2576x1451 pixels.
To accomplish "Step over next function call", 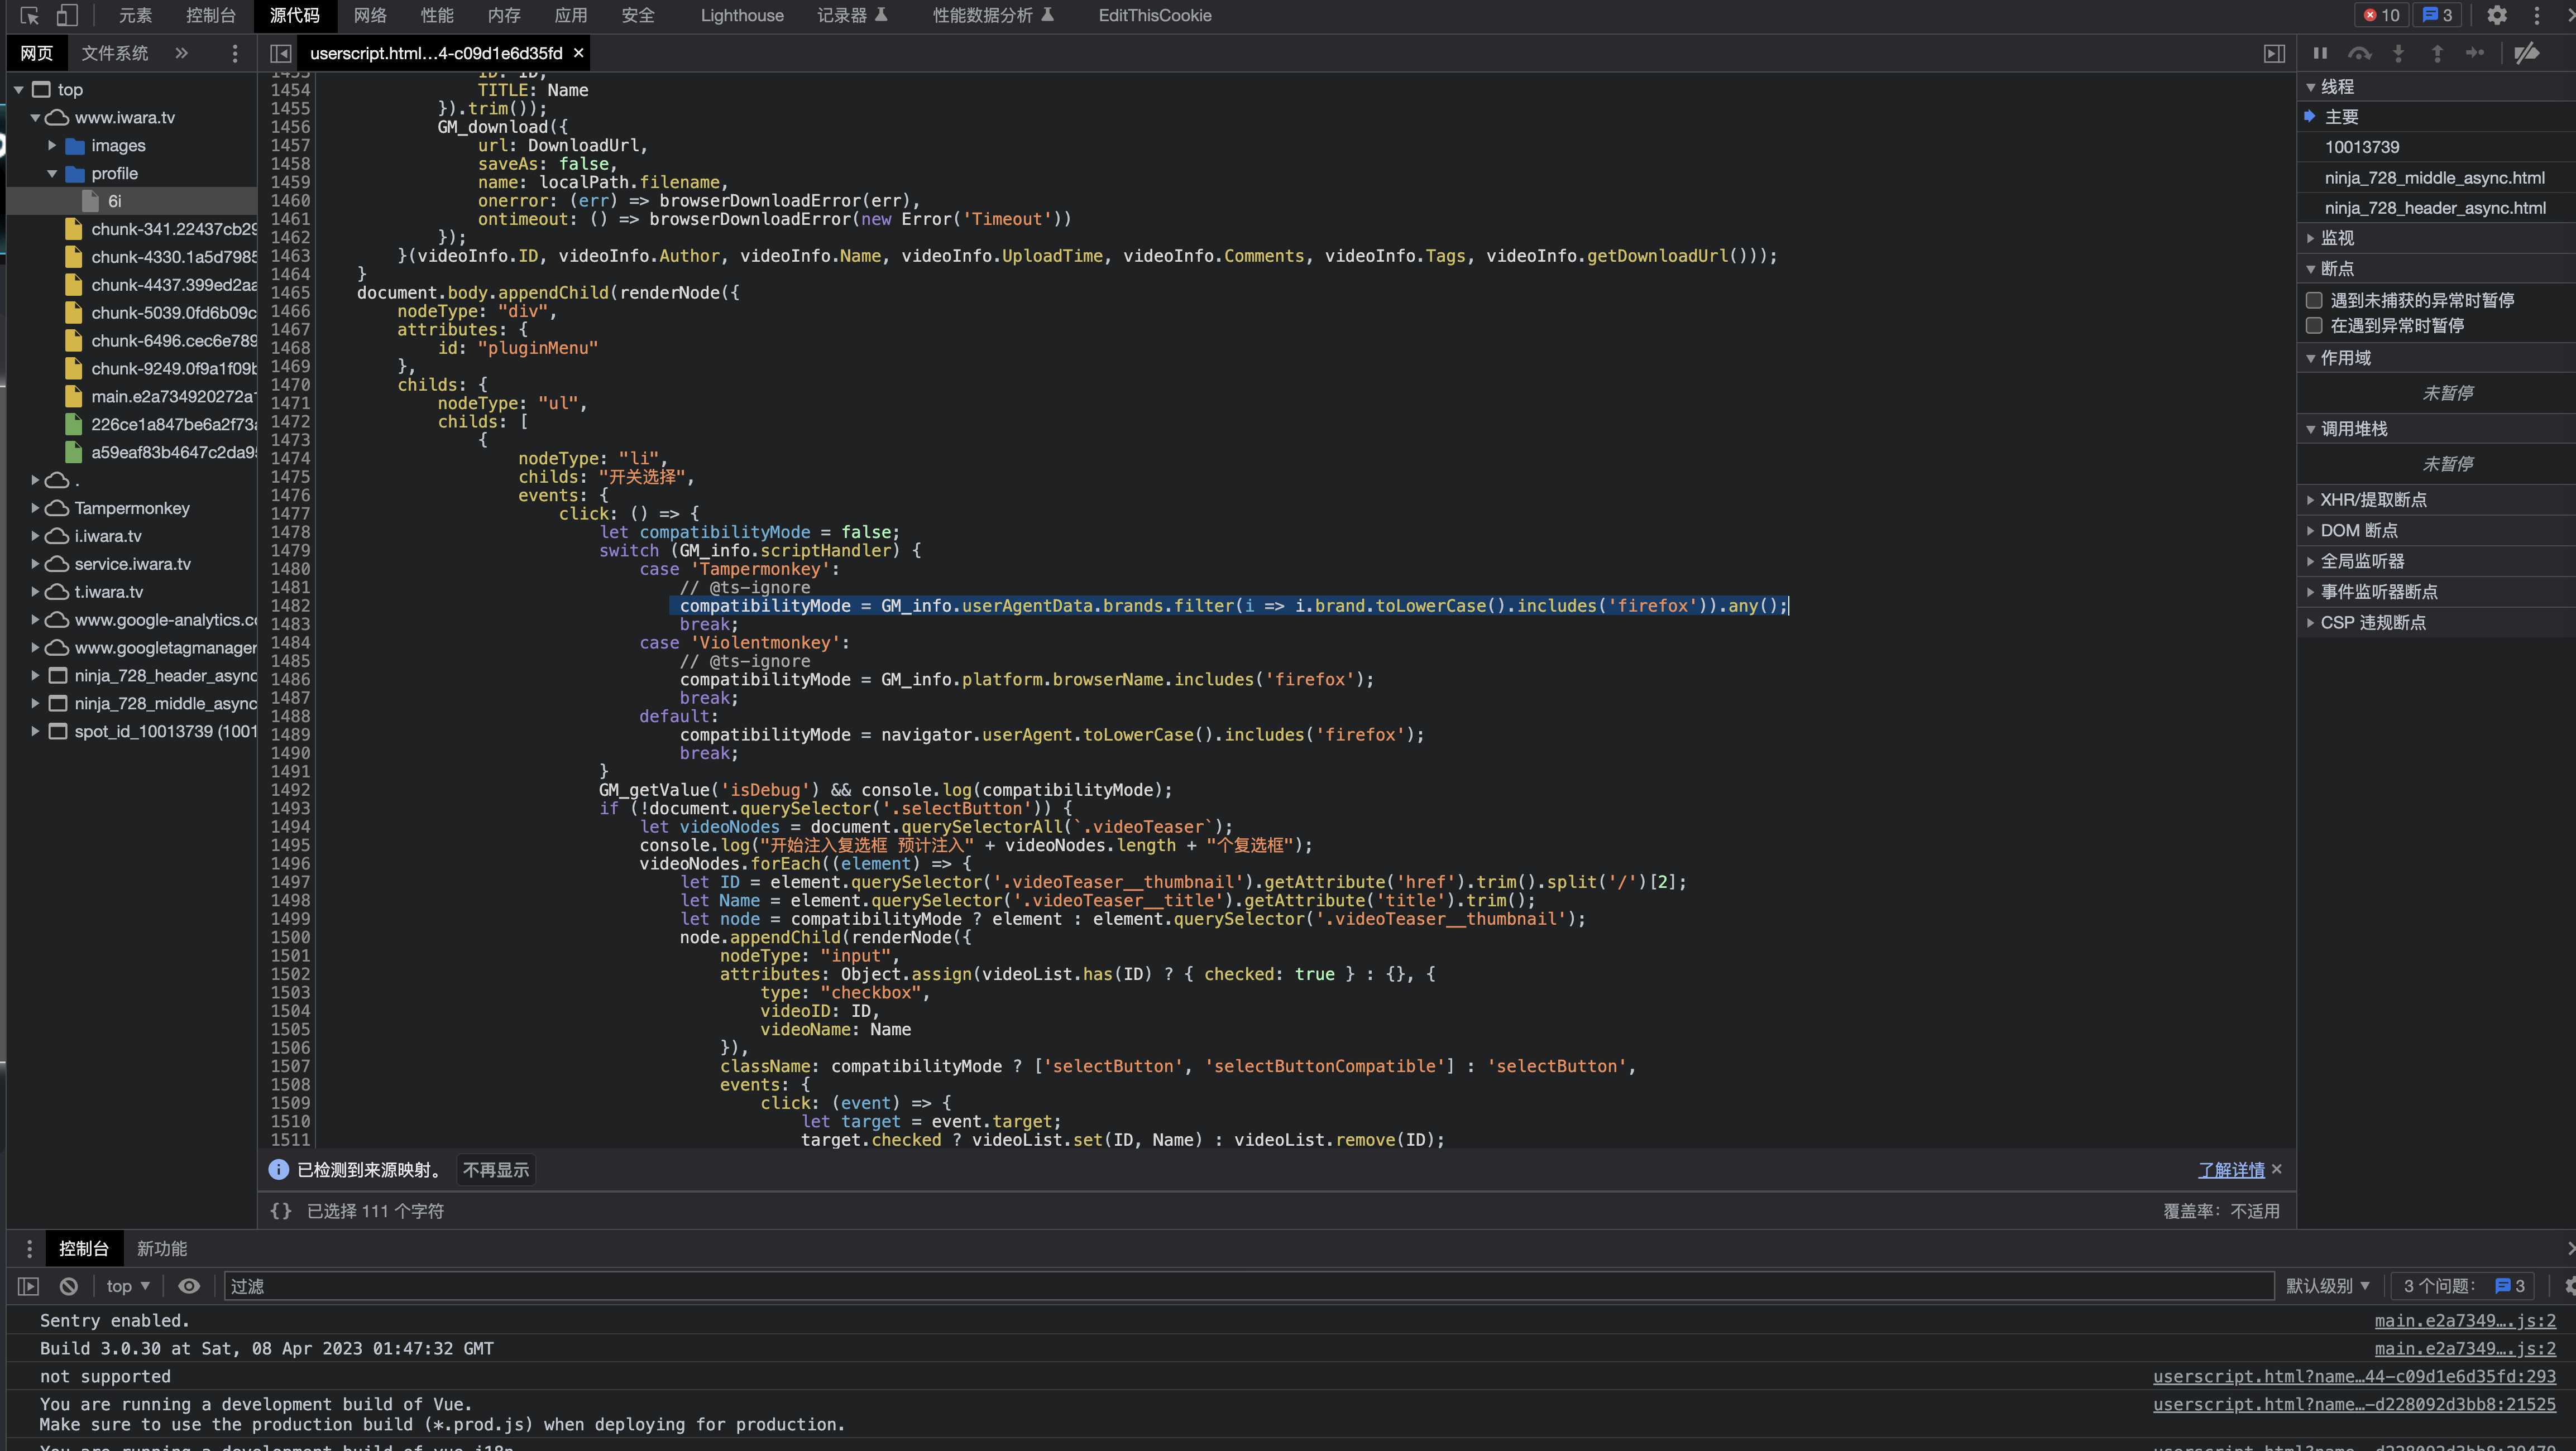I will point(2359,53).
